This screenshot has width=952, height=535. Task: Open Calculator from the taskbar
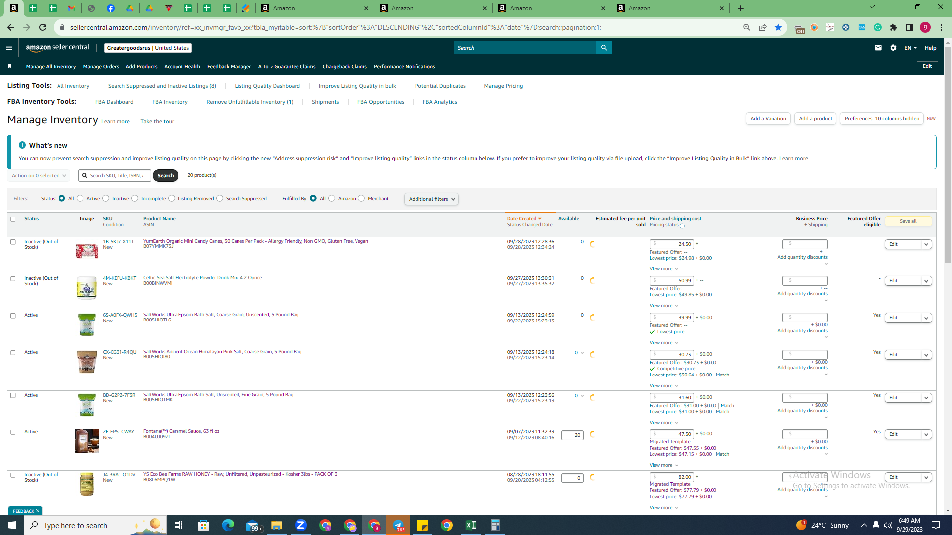point(495,525)
